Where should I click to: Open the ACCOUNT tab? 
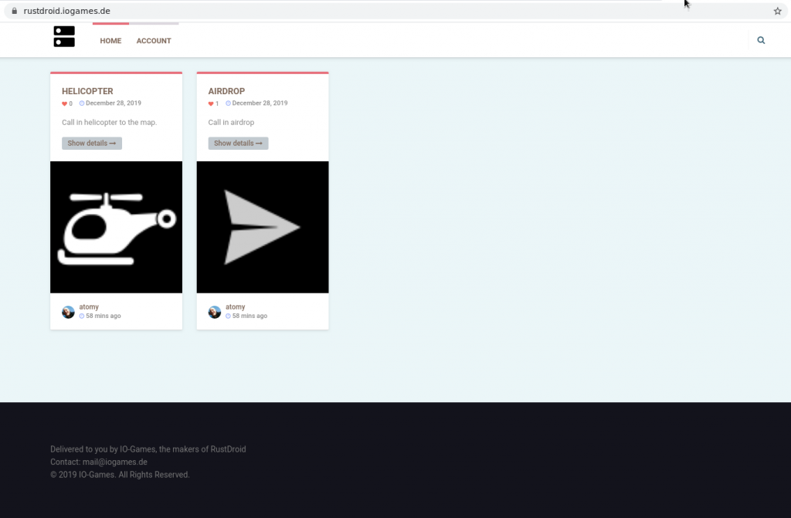click(x=154, y=41)
